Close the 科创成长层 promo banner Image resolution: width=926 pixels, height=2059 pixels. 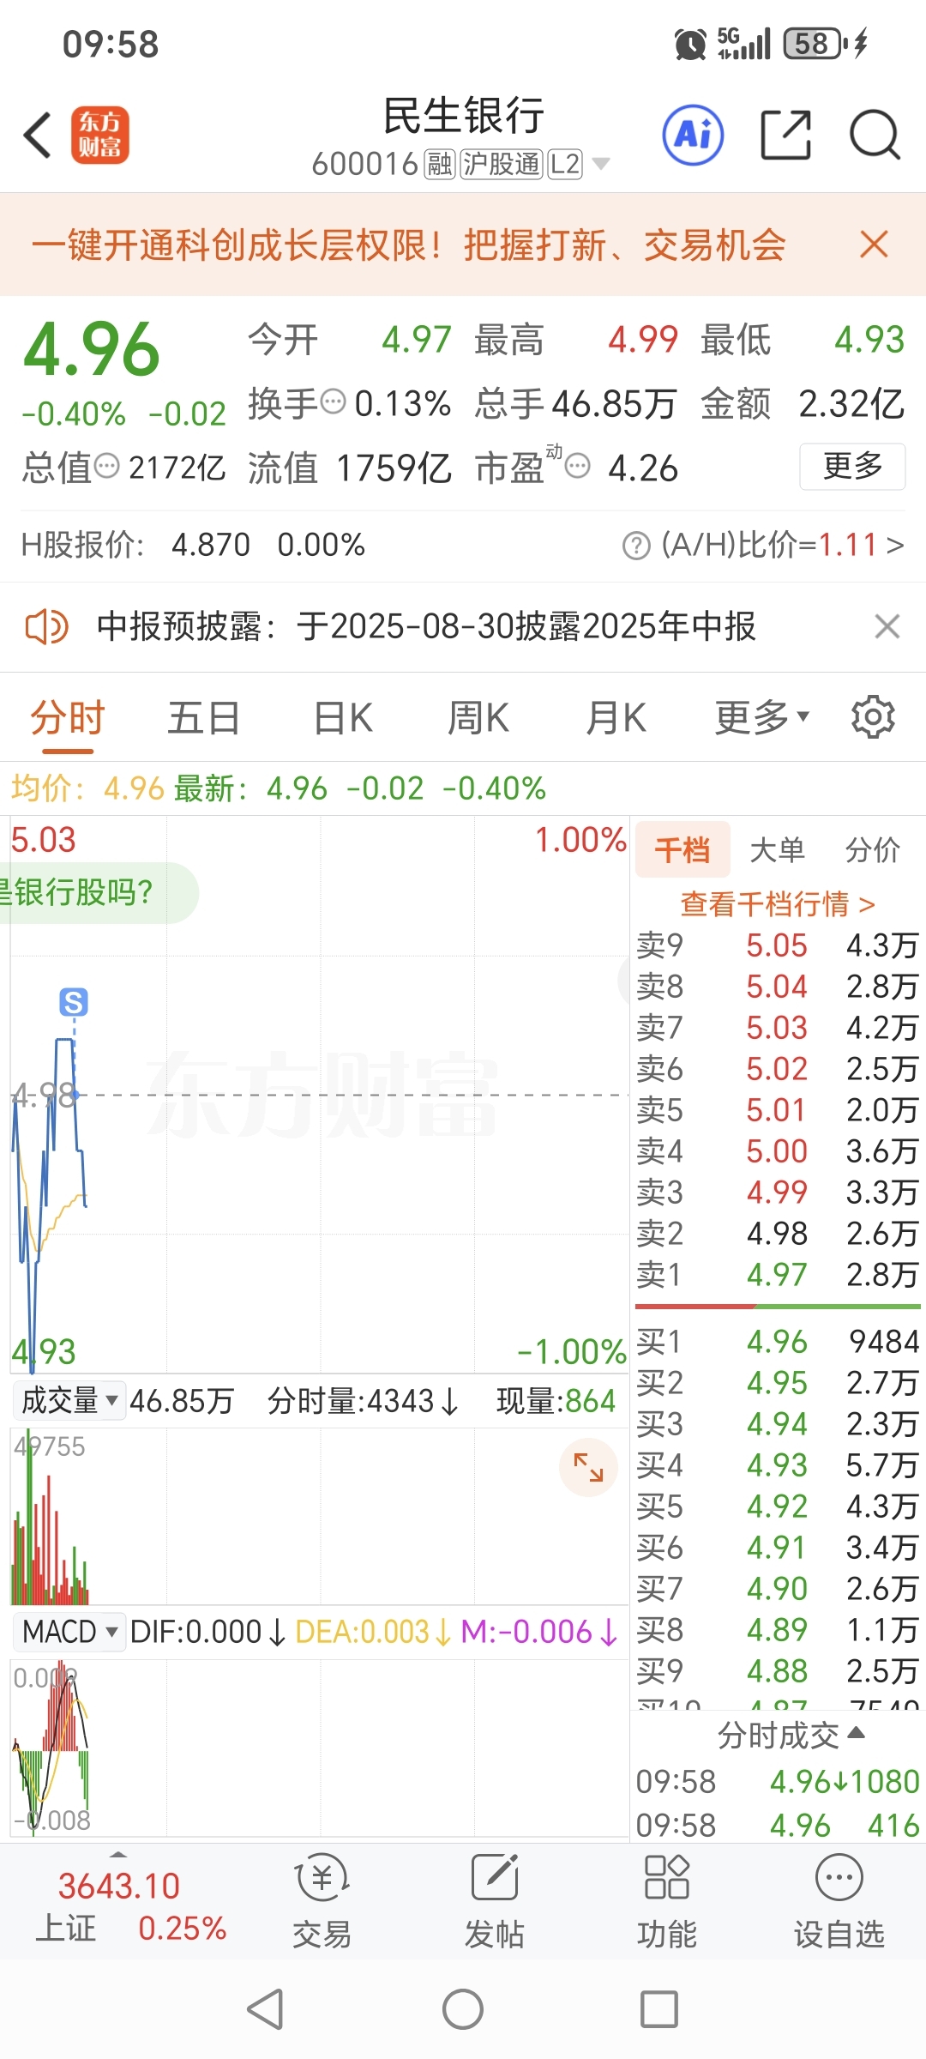click(874, 245)
